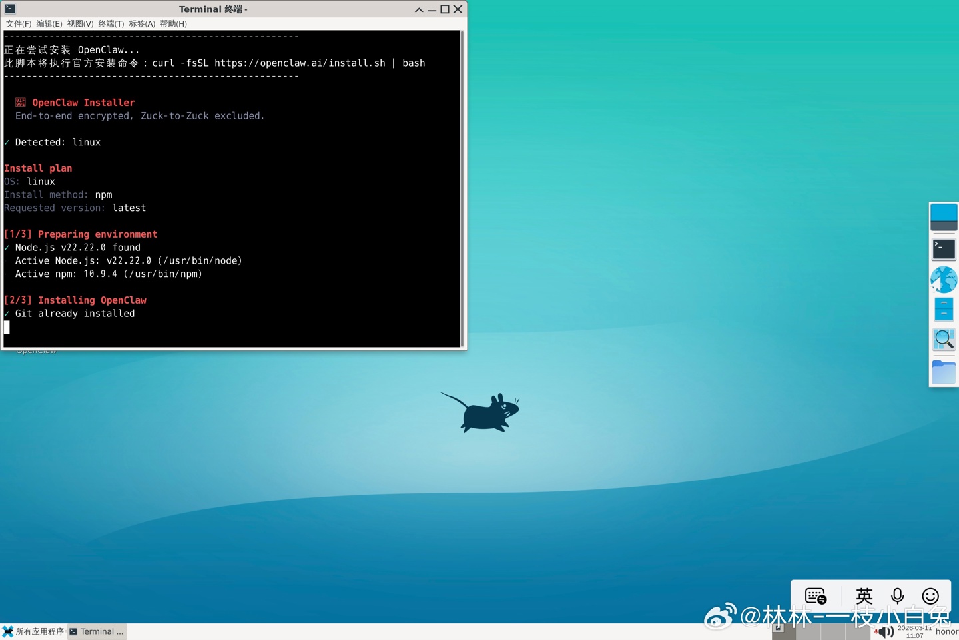
Task: Open the 终端(T) menu
Action: click(x=111, y=23)
